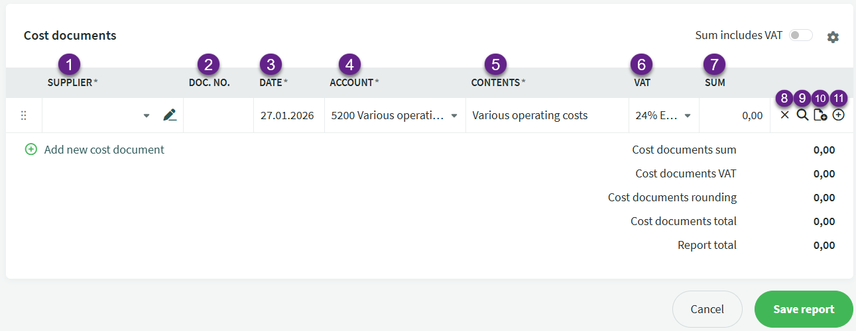Enable the Sum includes VAT switch
This screenshot has height=331, width=856.
(800, 36)
